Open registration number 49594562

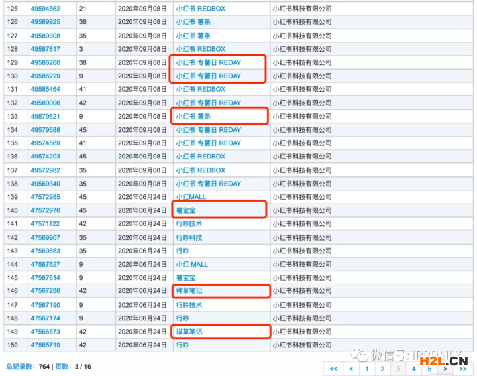pos(45,9)
